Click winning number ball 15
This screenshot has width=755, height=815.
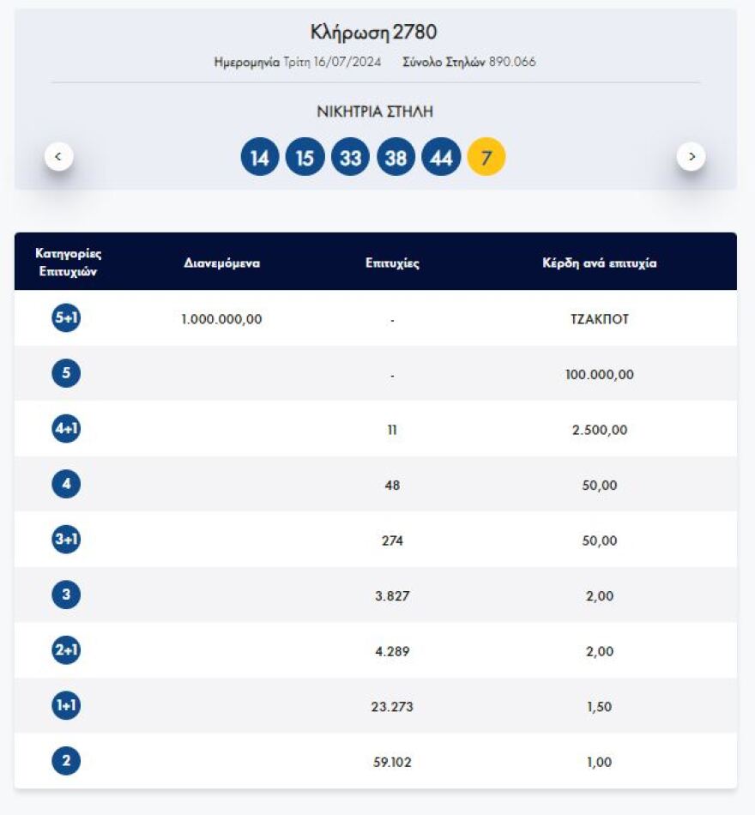pos(305,158)
